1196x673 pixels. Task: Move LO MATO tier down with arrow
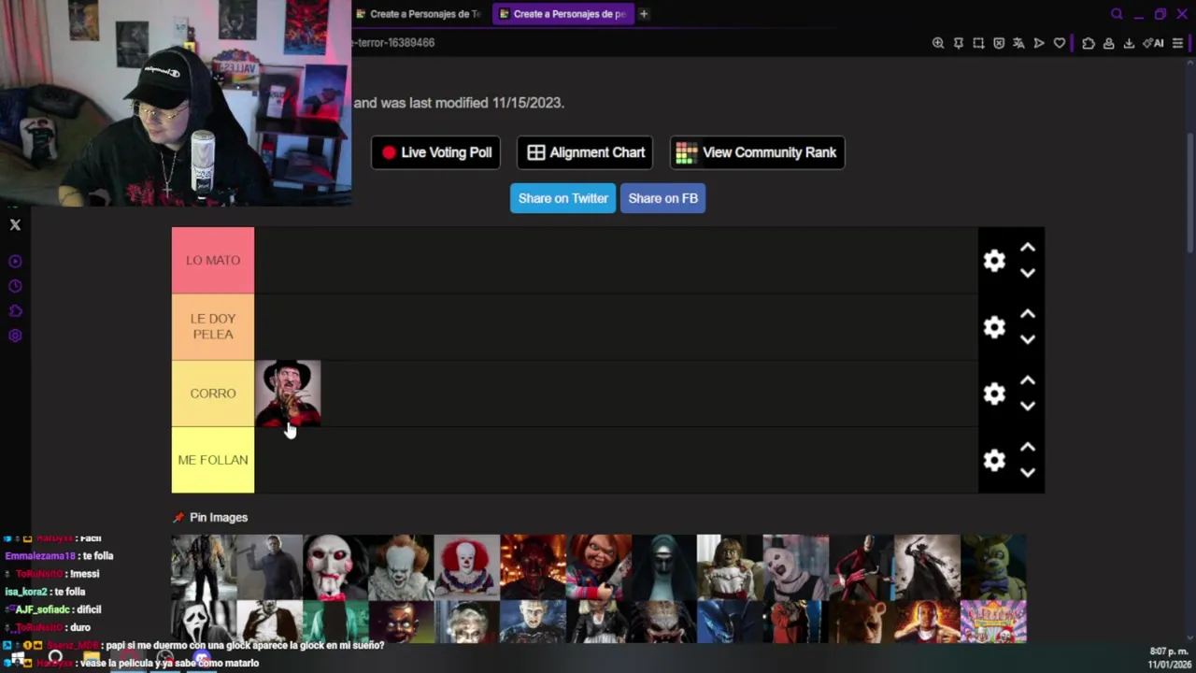pos(1028,273)
